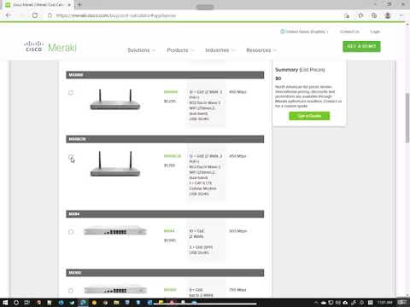Viewport: 410px width, 307px height.
Task: Expand the Products menu
Action: [180, 50]
